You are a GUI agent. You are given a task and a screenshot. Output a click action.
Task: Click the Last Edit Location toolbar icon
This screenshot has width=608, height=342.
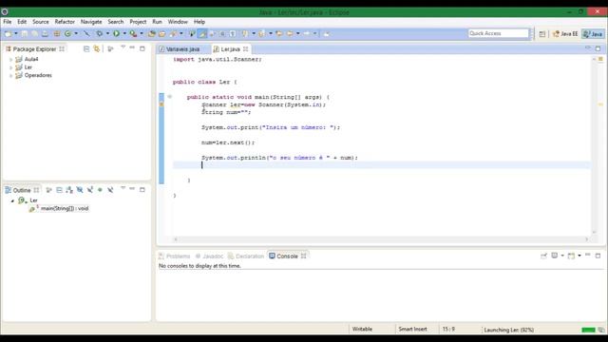click(x=278, y=34)
